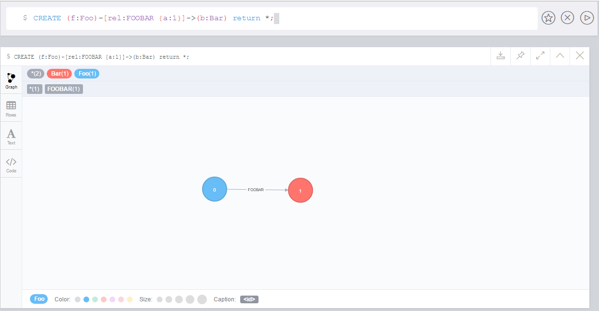
Task: Select the *(1) all relationships badge
Action: coord(35,89)
